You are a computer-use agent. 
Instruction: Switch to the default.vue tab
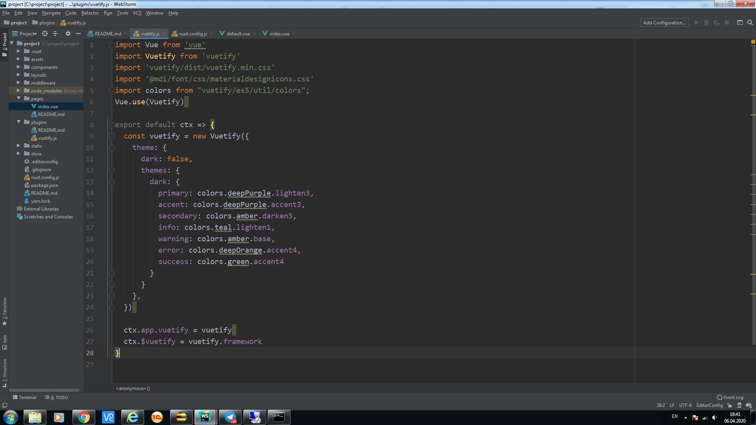click(x=238, y=34)
